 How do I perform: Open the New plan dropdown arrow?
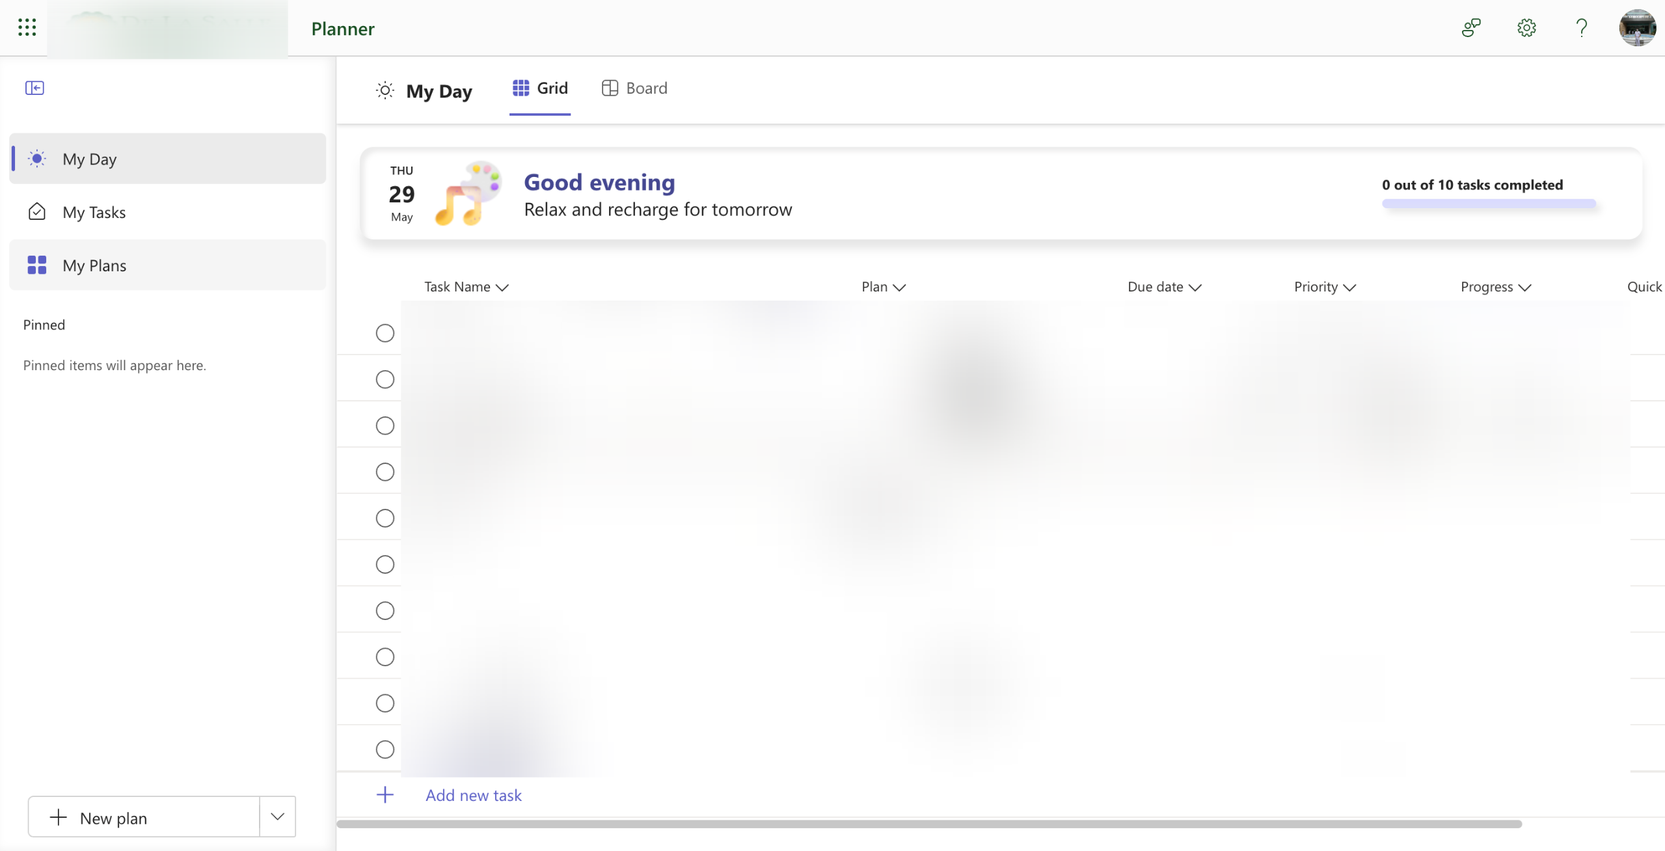pos(277,817)
